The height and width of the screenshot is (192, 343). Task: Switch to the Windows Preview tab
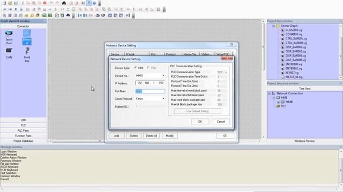[304, 141]
